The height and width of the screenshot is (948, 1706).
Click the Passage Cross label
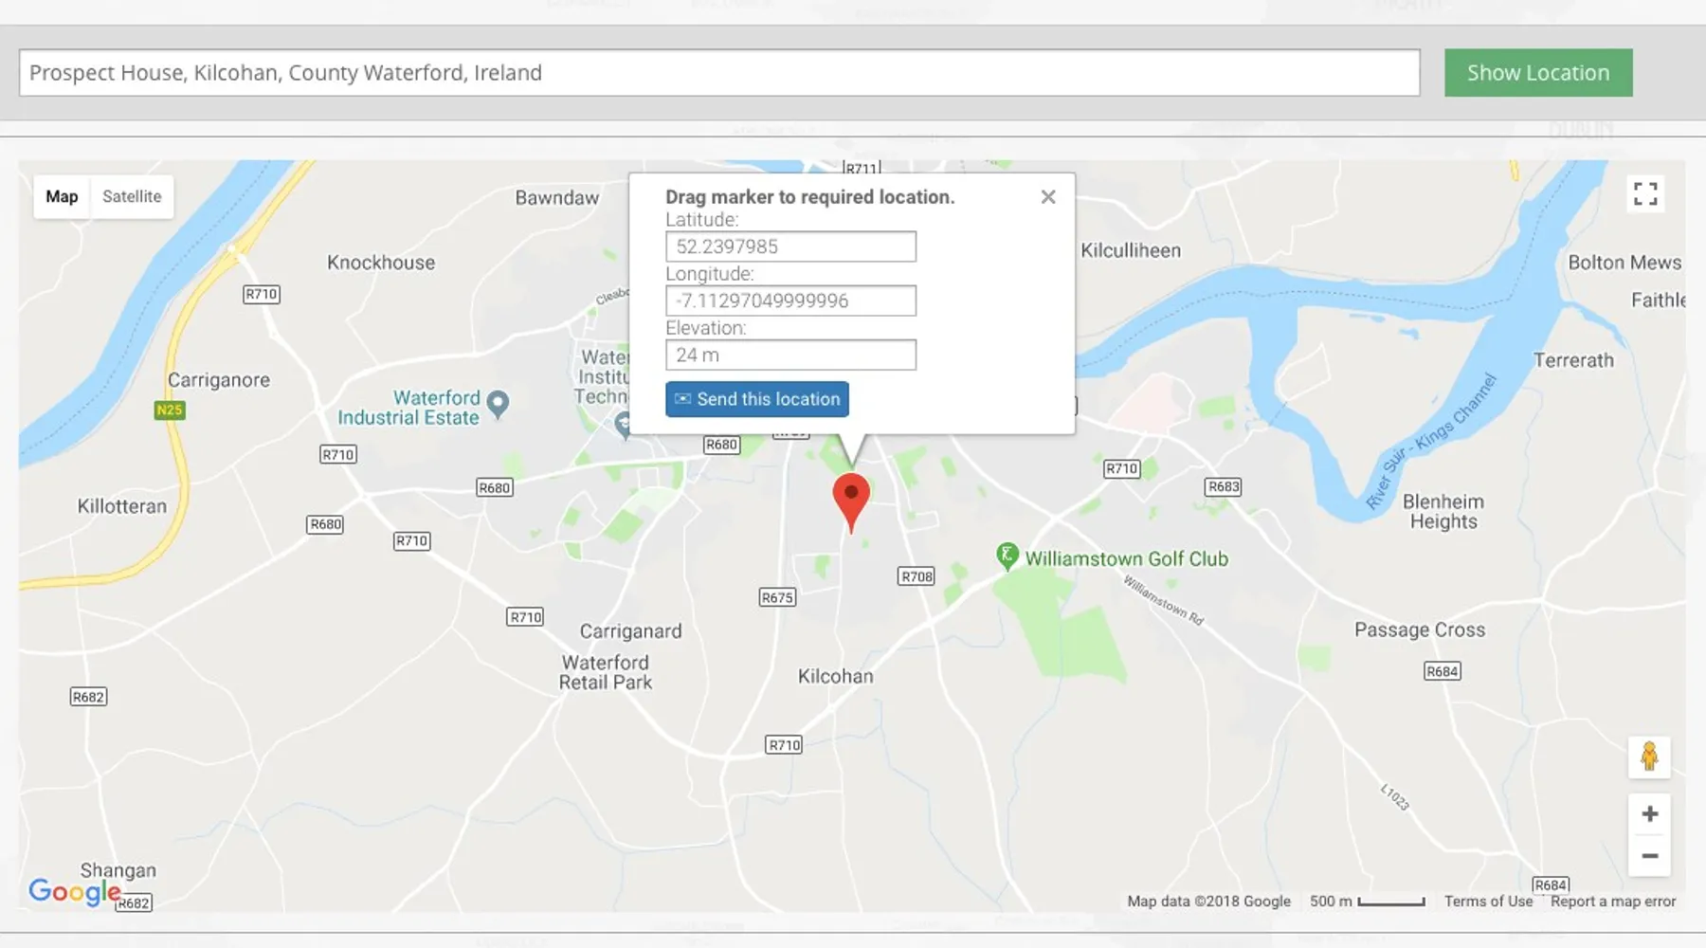[1420, 630]
